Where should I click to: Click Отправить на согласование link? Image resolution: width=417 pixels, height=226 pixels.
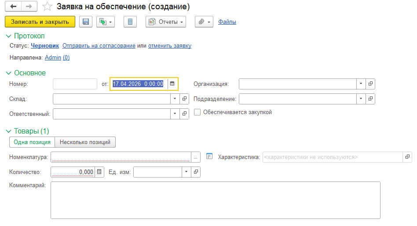[99, 46]
